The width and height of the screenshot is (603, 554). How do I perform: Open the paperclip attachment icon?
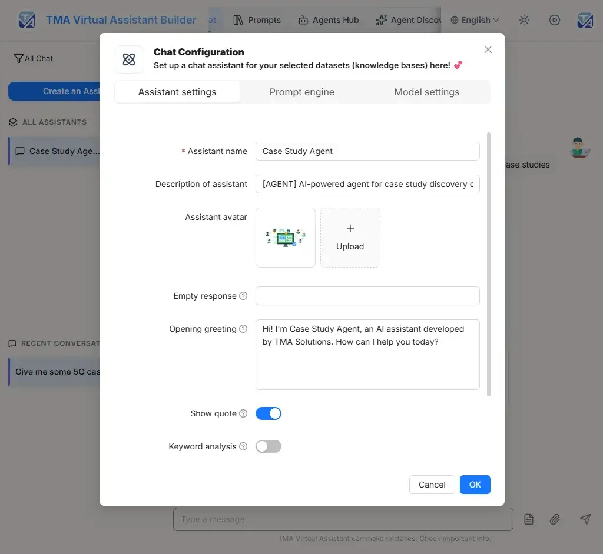click(554, 519)
